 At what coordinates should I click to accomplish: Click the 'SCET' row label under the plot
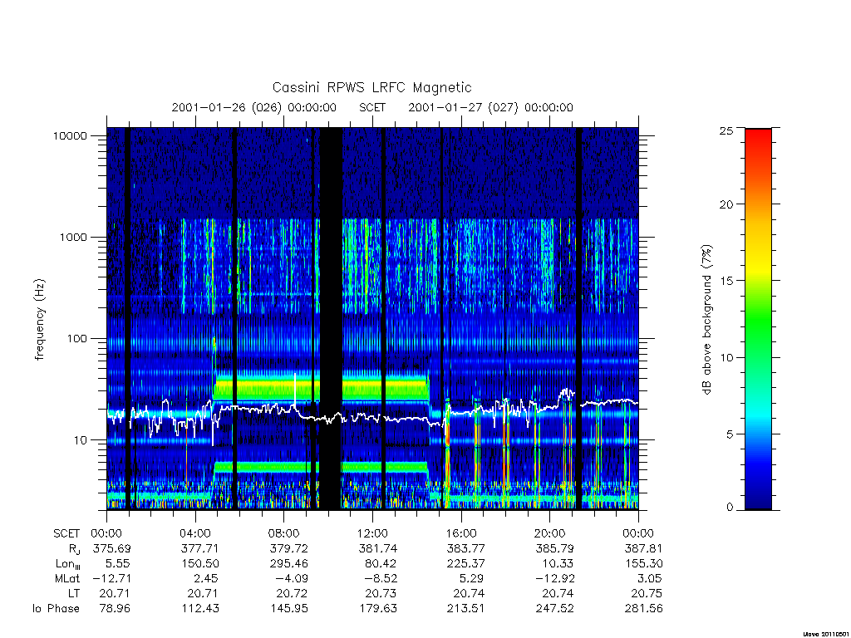[66, 533]
